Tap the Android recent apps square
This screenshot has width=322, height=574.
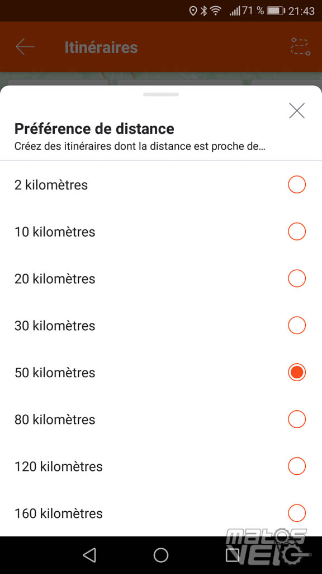pyautogui.click(x=233, y=555)
